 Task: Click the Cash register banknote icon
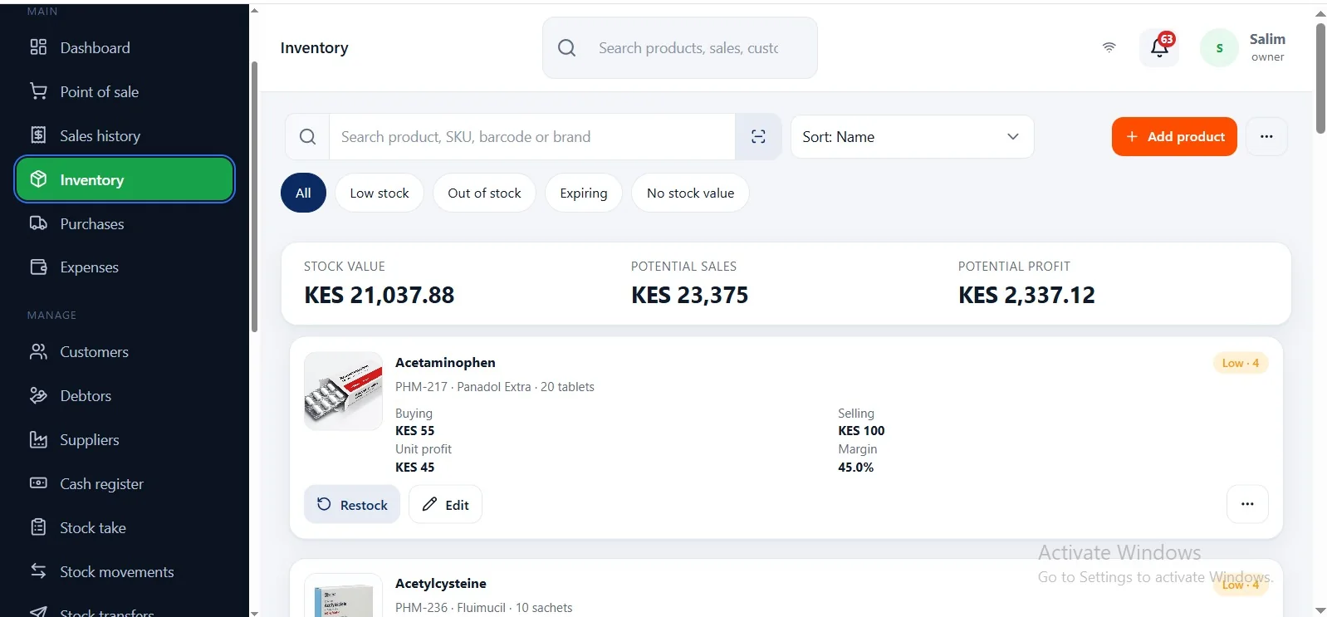[x=38, y=483]
